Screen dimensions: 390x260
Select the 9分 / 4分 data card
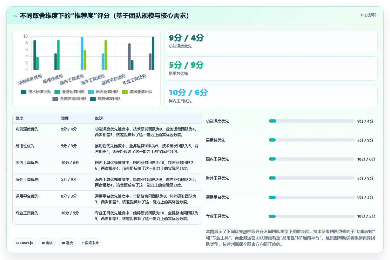pyautogui.click(x=271, y=41)
